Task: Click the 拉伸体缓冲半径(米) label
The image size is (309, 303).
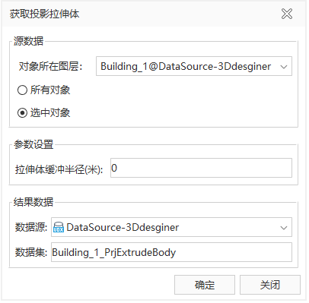Action: pos(59,169)
